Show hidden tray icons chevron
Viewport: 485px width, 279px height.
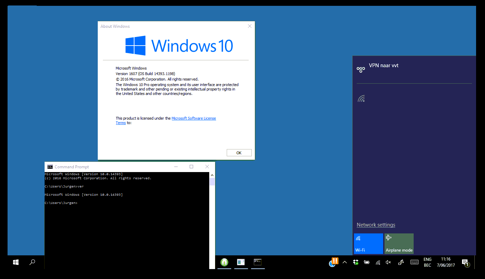click(x=345, y=262)
